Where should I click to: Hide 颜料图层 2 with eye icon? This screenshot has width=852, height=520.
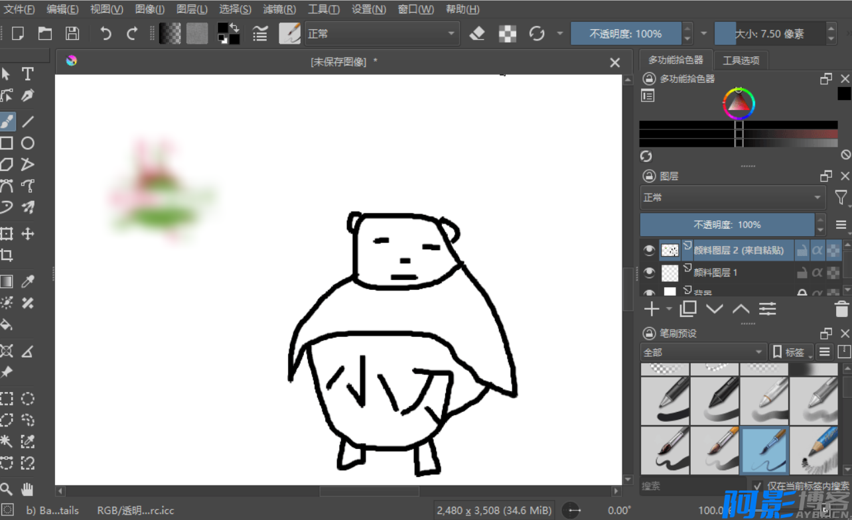coord(649,251)
